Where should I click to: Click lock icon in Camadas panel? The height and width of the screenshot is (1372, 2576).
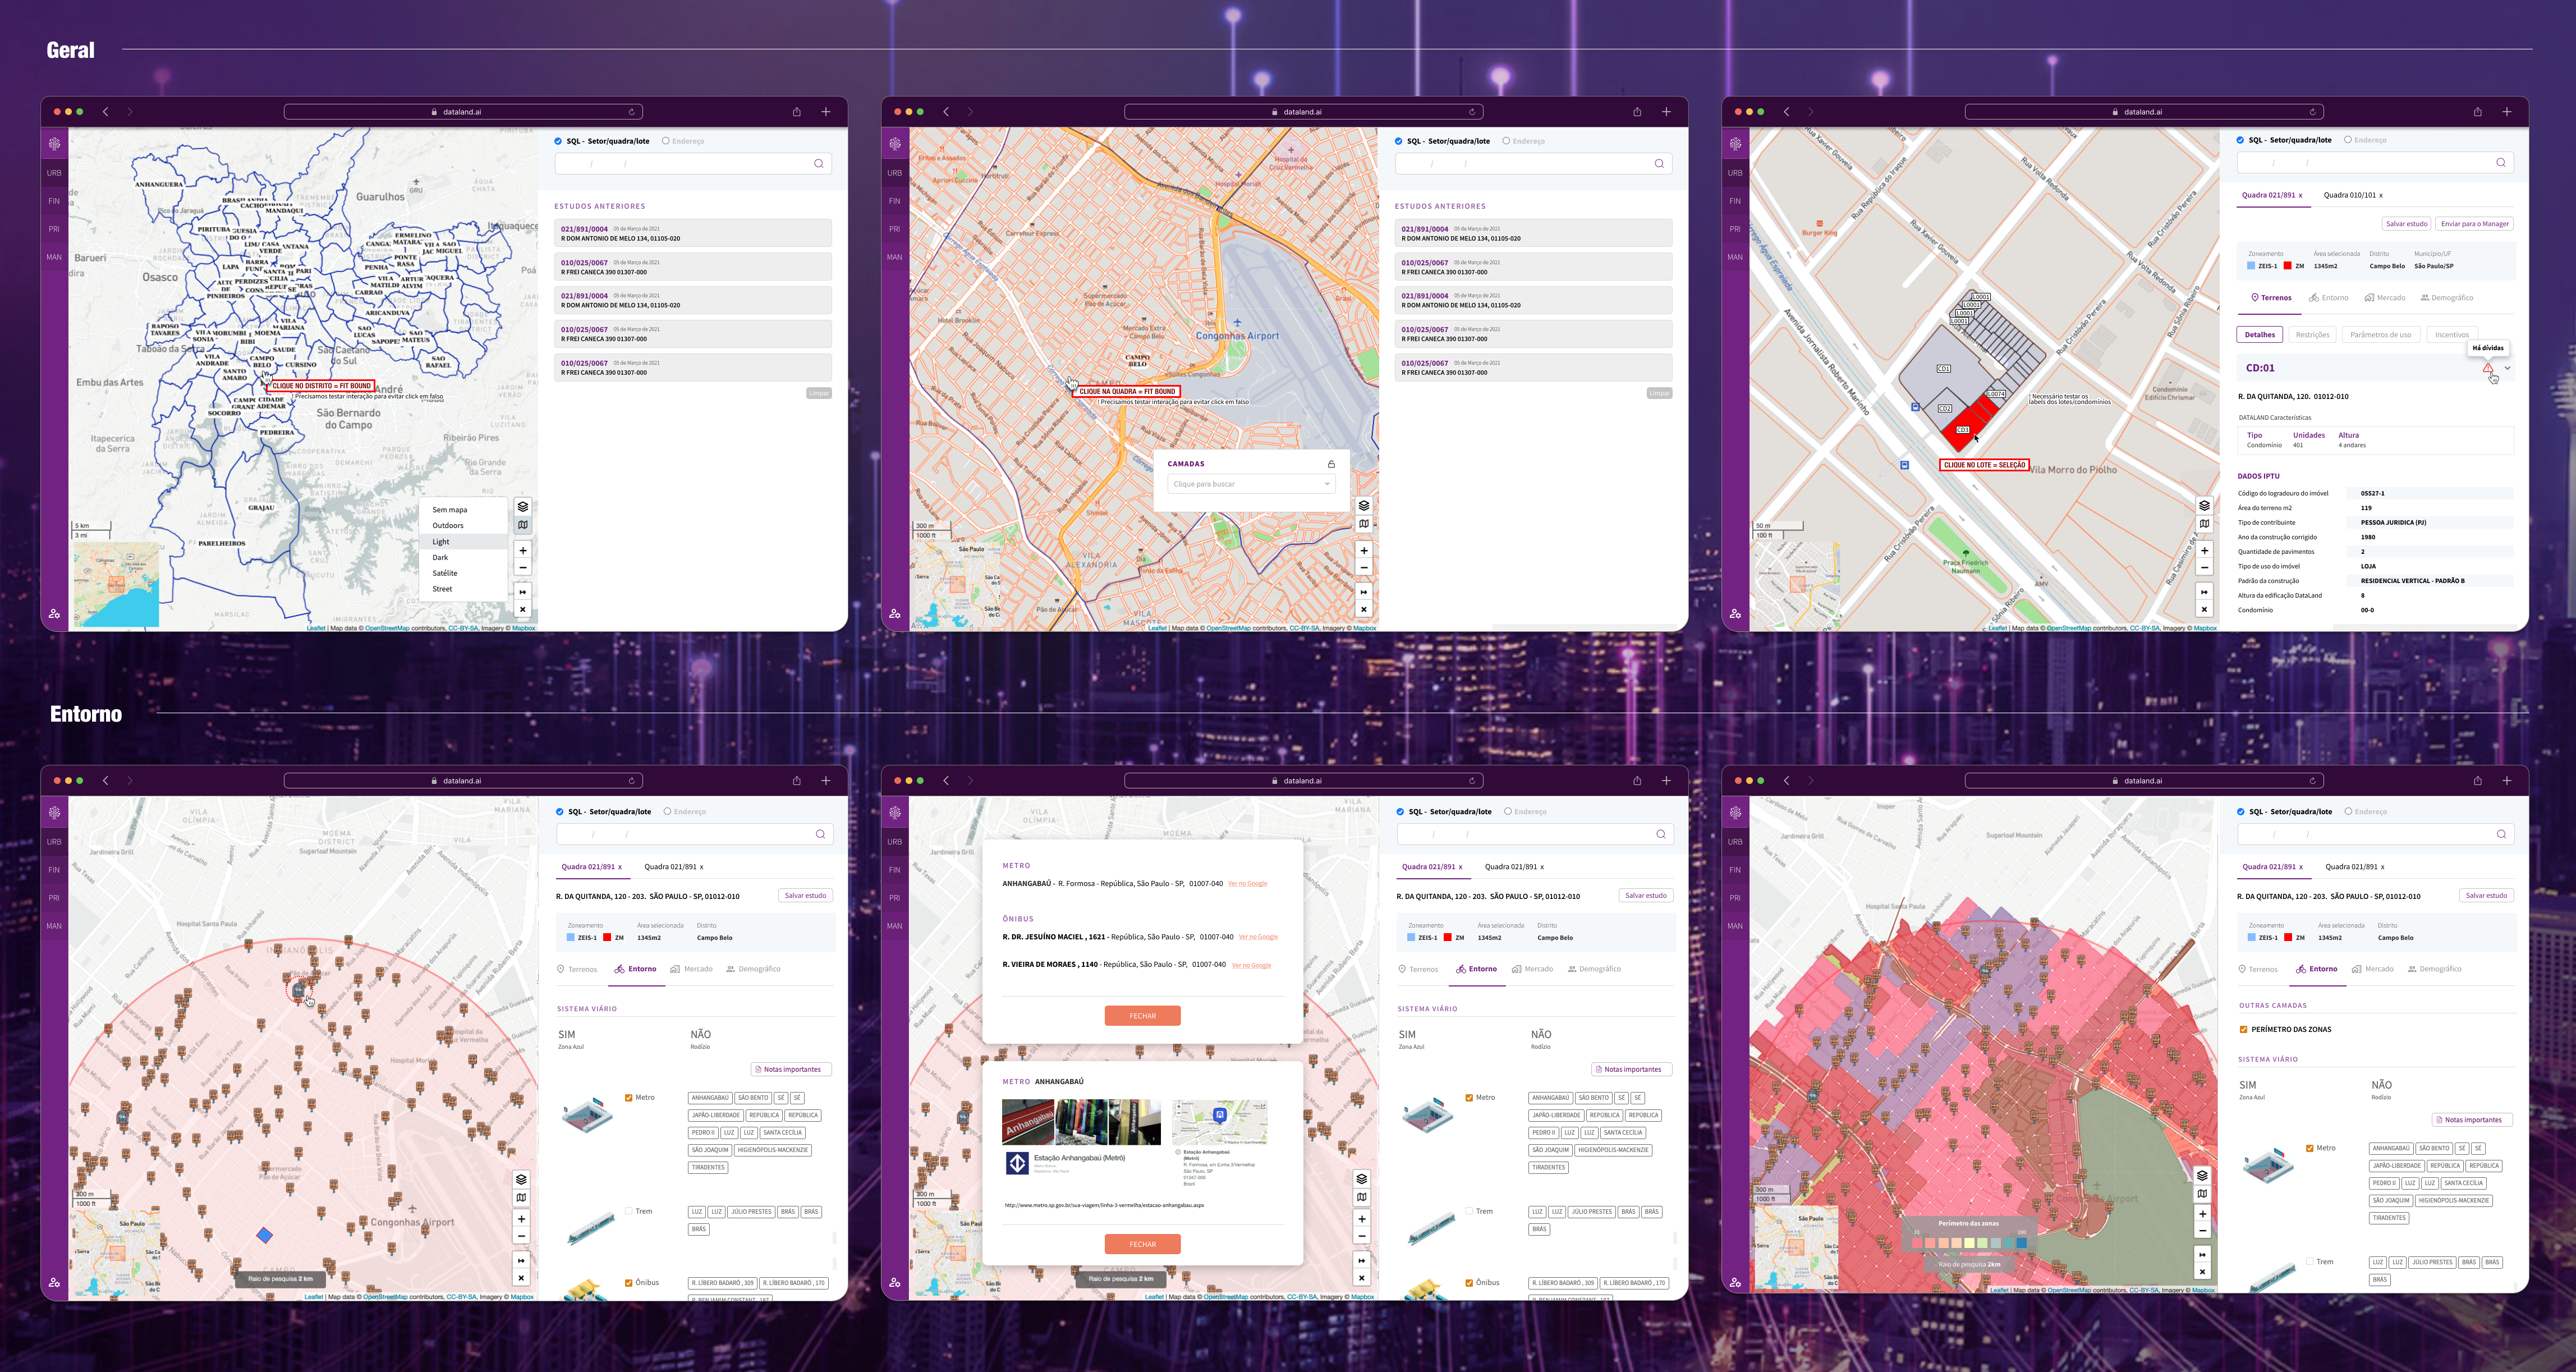click(1331, 464)
